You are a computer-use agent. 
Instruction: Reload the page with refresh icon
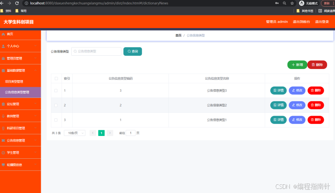[x=17, y=3]
